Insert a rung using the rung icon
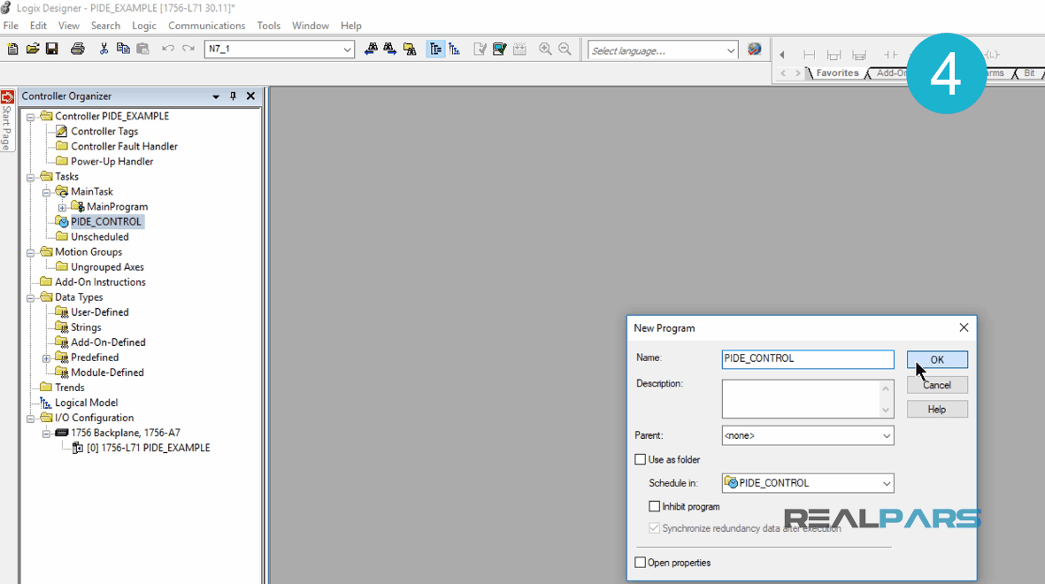Screen dimensions: 1045x584 [x=809, y=55]
